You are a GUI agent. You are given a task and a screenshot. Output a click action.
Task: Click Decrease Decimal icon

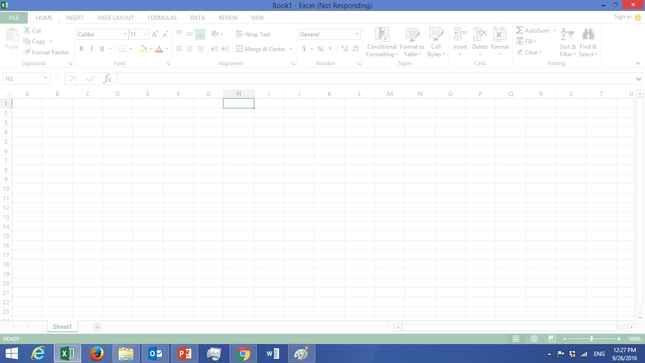point(356,49)
